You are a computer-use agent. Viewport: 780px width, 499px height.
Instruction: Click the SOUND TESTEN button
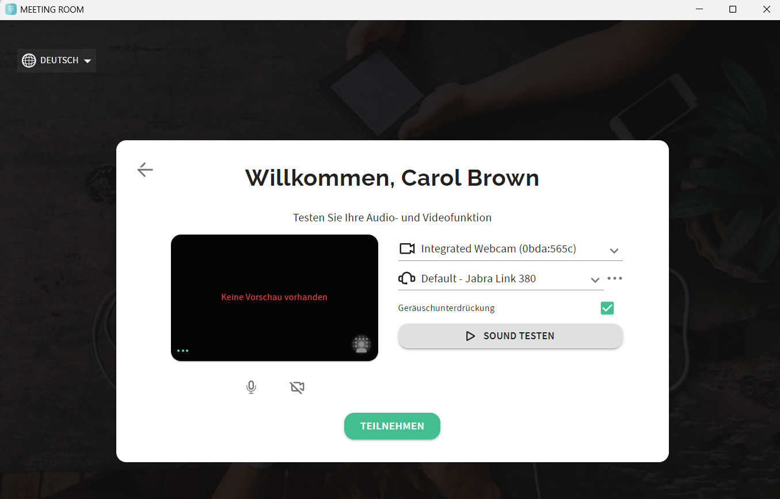tap(511, 336)
